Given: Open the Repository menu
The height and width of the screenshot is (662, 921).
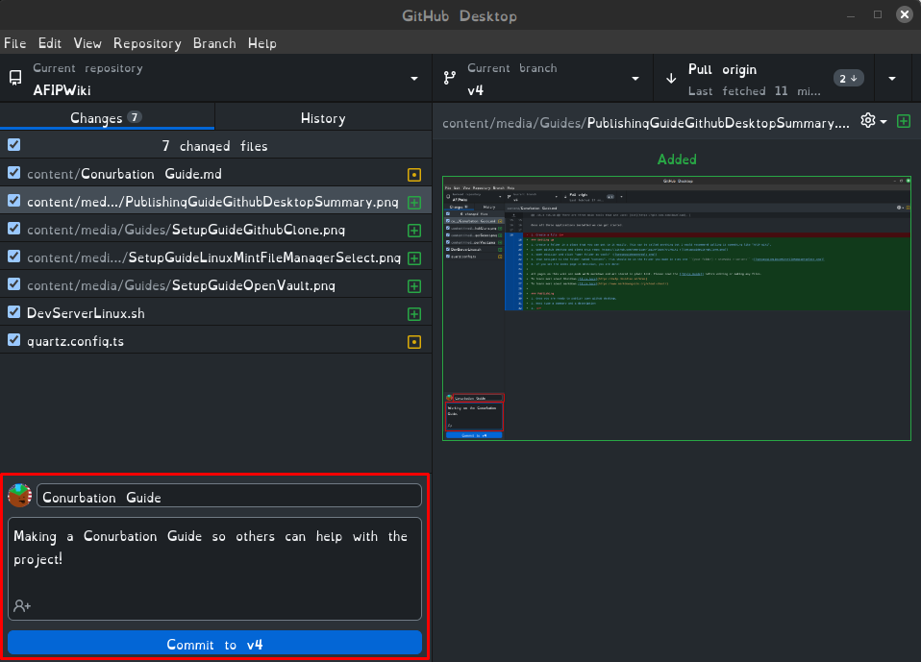Looking at the screenshot, I should point(147,43).
